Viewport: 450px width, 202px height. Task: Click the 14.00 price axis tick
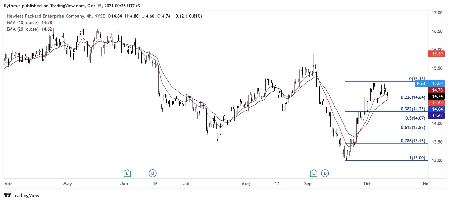pyautogui.click(x=437, y=123)
